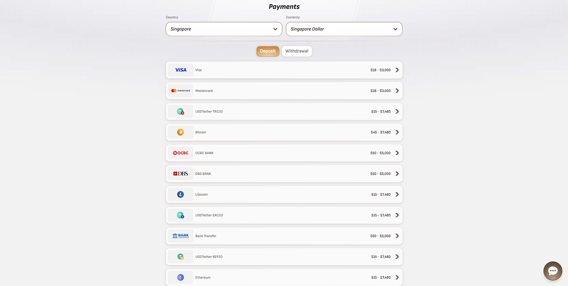Expand the Ethereum row chevron
The width and height of the screenshot is (568, 286).
coord(397,277)
